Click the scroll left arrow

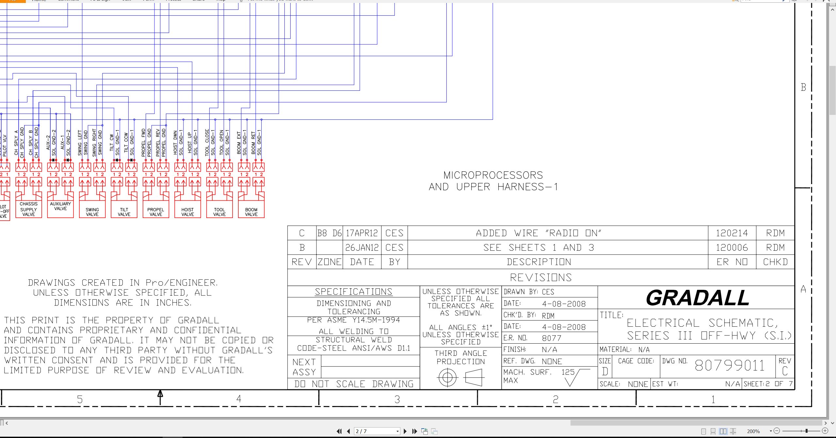pyautogui.click(x=7, y=423)
